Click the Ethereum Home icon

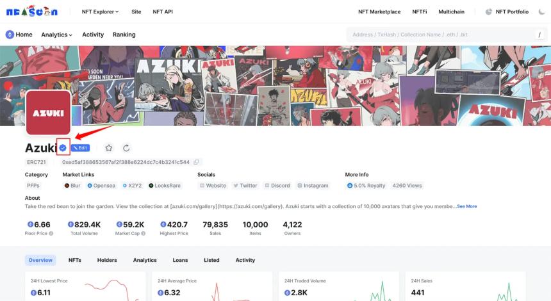(x=10, y=35)
